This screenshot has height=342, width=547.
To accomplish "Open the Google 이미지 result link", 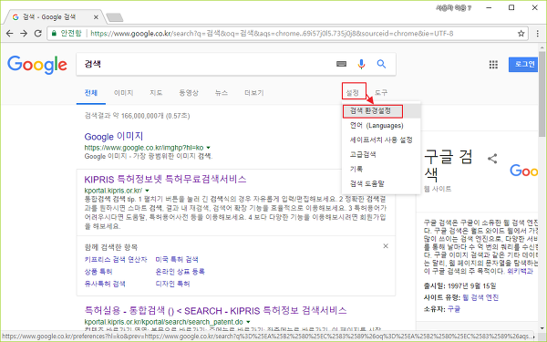I will click(114, 136).
